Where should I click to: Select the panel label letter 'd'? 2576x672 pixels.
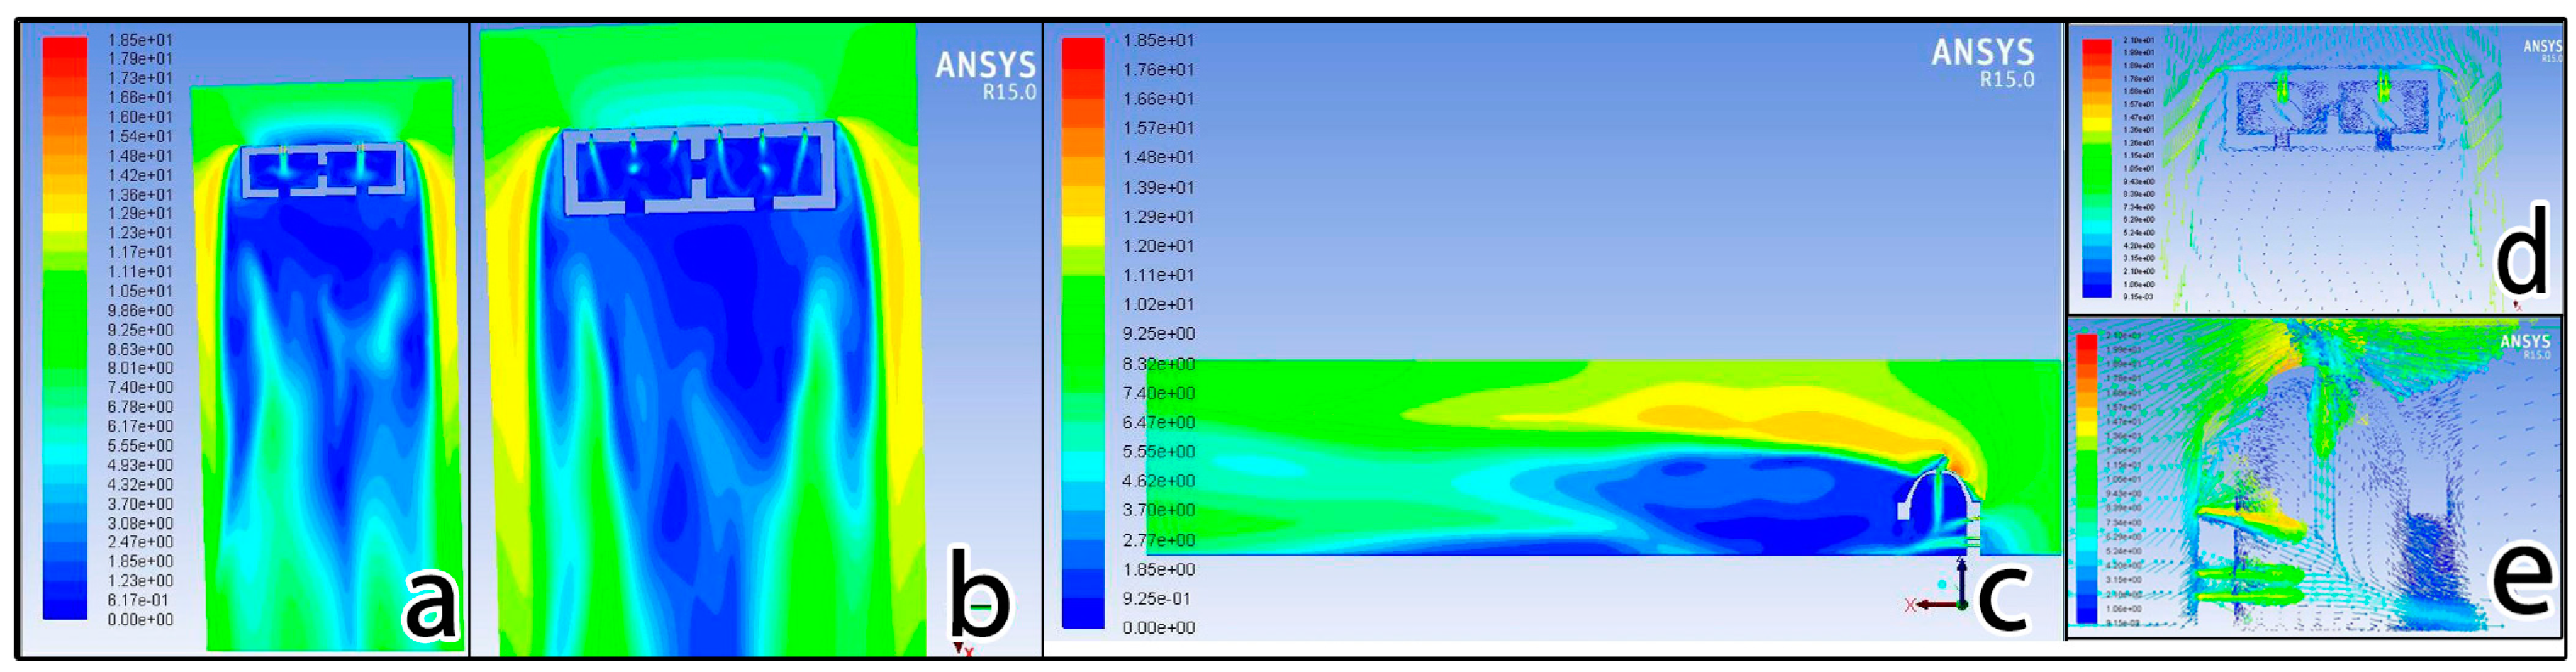2522,256
